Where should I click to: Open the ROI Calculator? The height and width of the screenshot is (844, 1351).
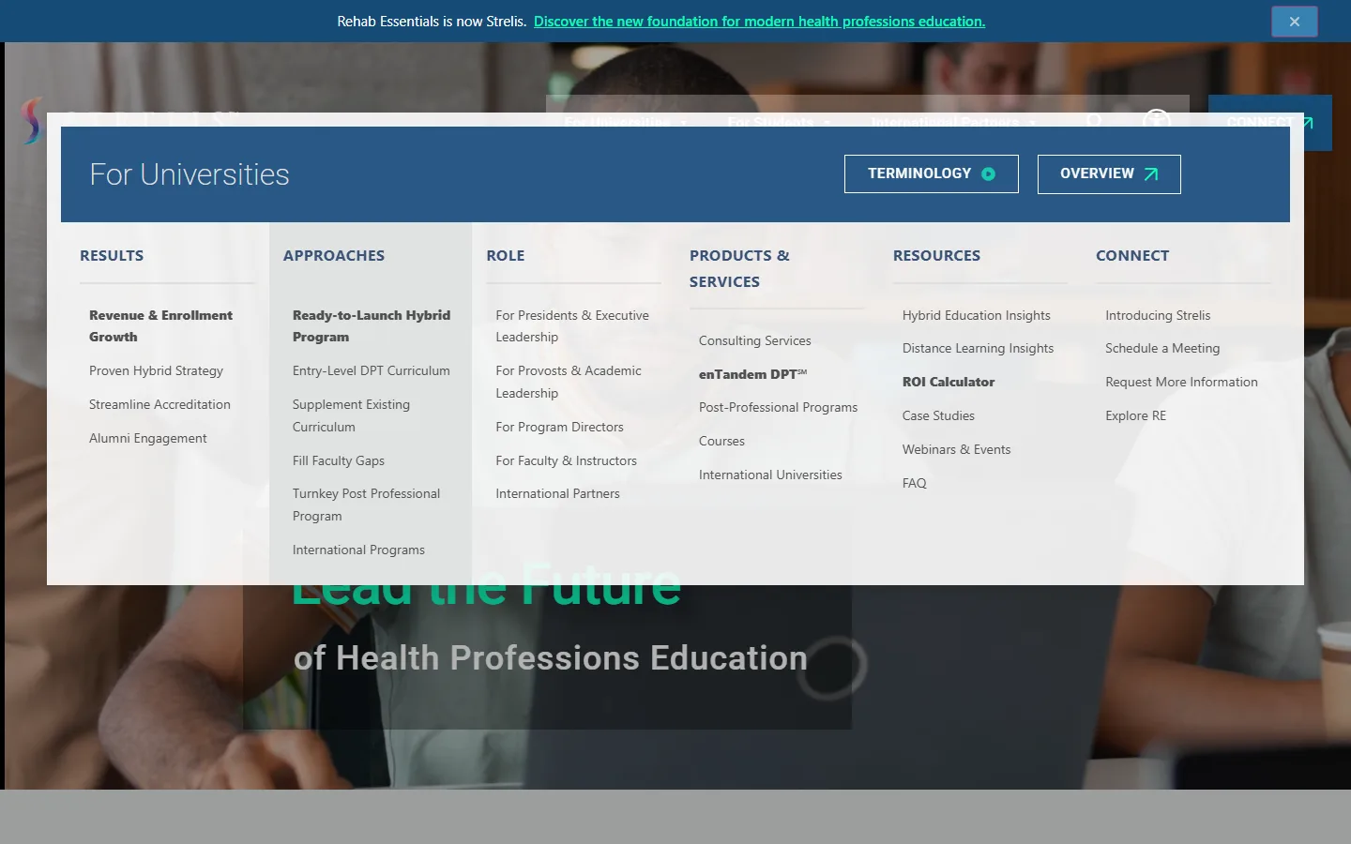click(x=949, y=382)
